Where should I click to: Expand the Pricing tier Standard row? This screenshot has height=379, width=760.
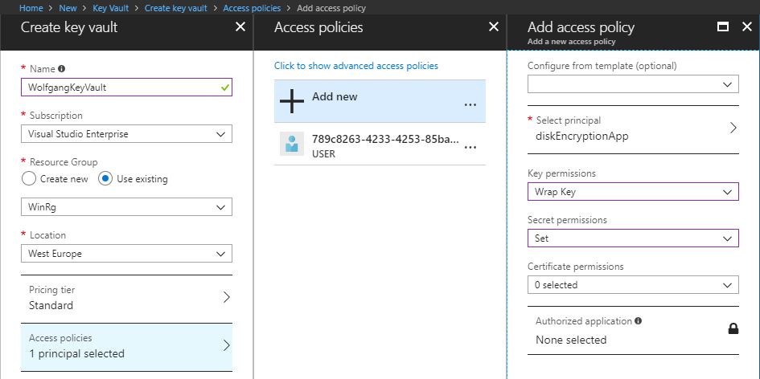coord(126,299)
